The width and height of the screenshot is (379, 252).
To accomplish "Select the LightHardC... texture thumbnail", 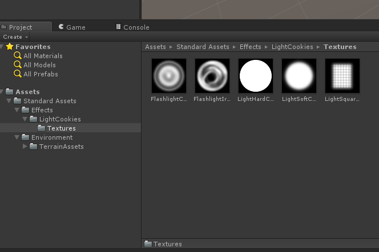I will click(x=256, y=76).
